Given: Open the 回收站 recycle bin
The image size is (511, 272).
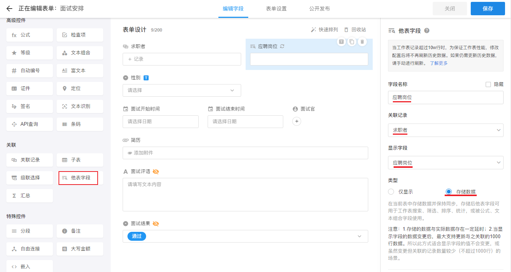Looking at the screenshot, I should [x=355, y=30].
